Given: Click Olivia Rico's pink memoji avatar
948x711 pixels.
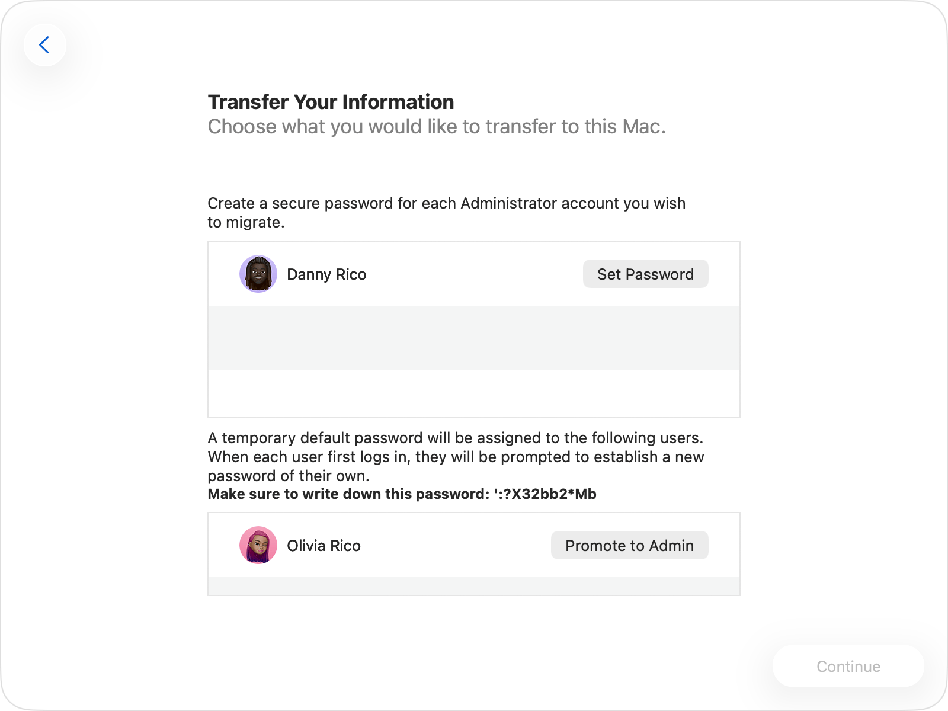Looking at the screenshot, I should 258,545.
